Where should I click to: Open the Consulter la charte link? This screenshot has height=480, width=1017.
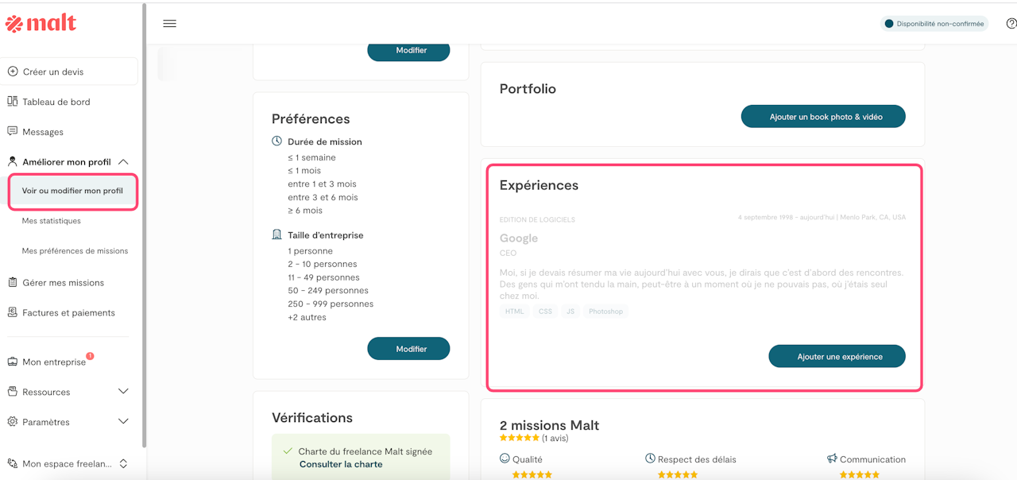(x=341, y=464)
